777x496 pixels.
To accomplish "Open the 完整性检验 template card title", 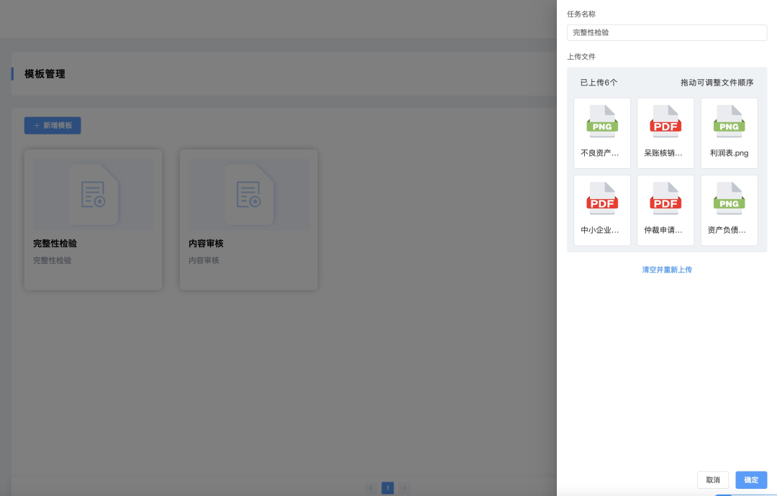I will click(x=55, y=244).
